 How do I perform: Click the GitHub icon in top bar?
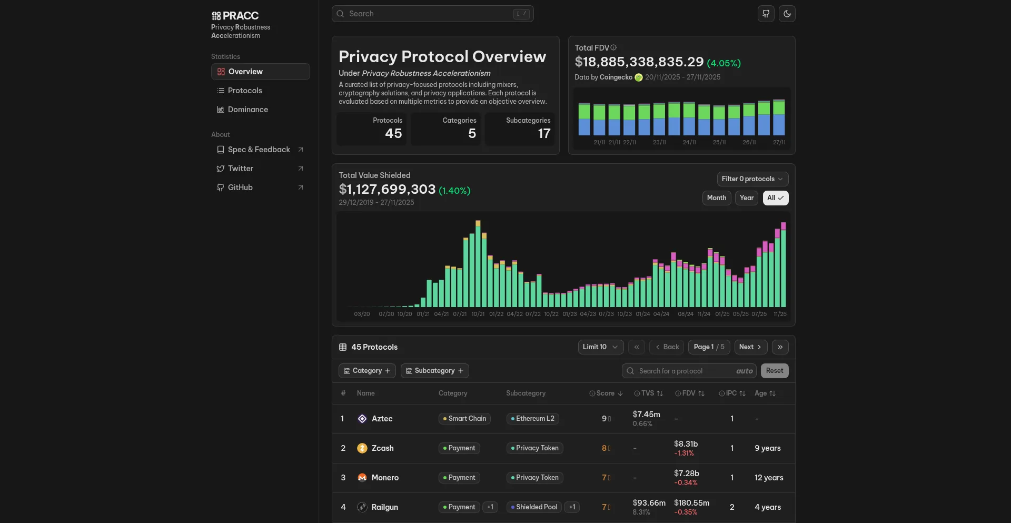766,14
